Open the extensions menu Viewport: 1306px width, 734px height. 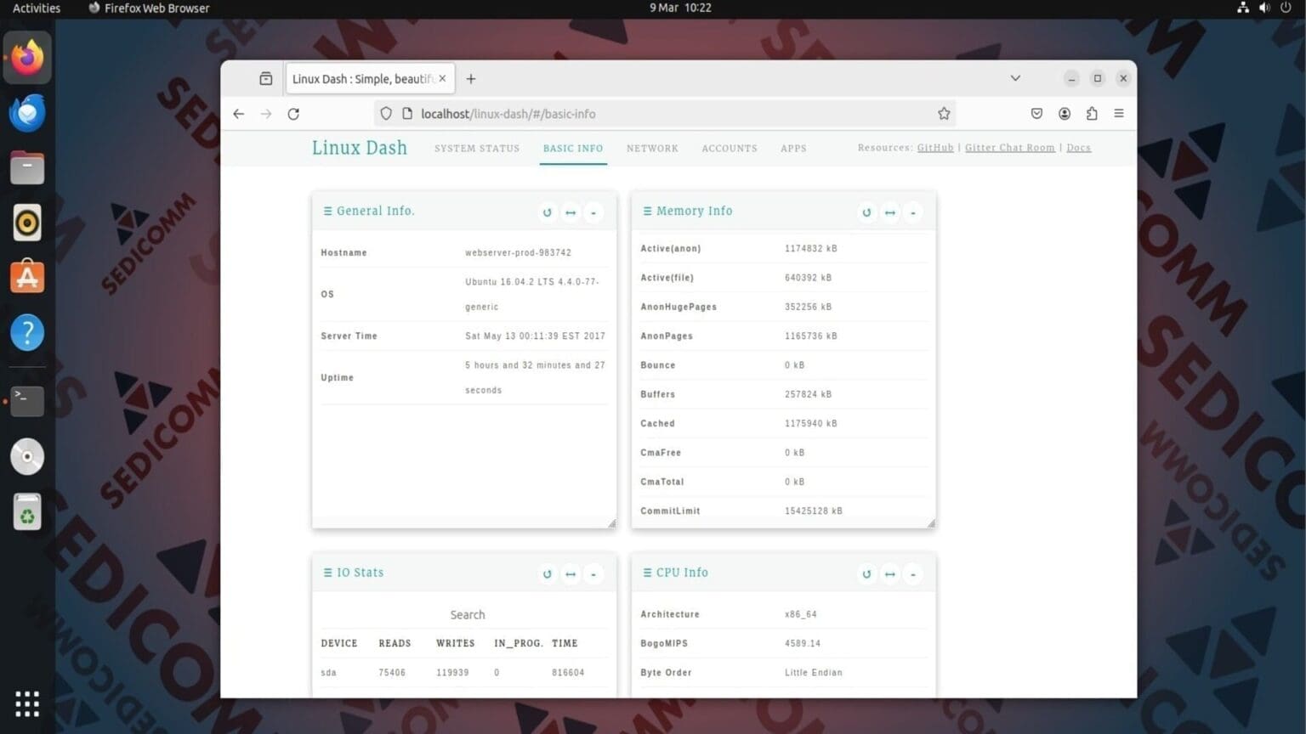[1092, 114]
